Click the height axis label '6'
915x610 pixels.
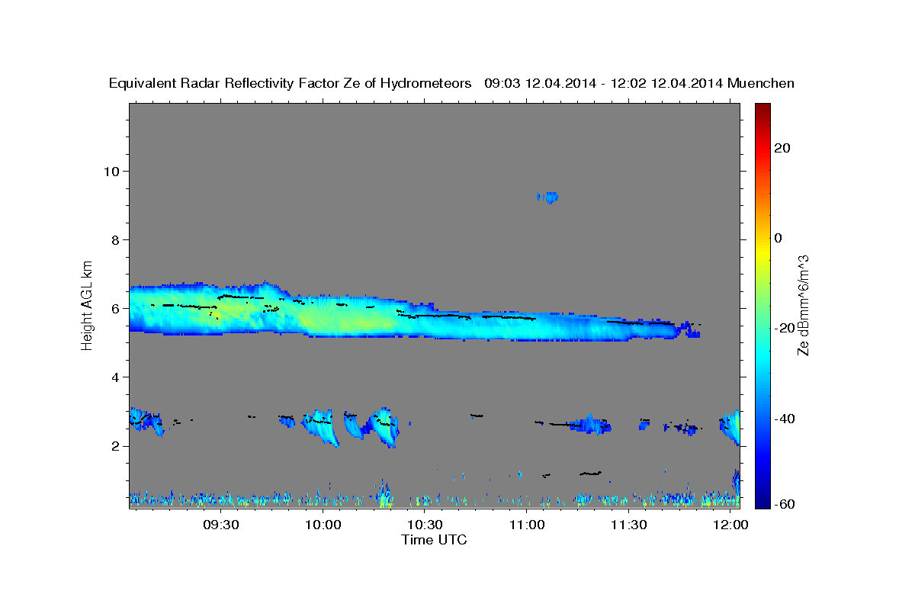click(115, 308)
